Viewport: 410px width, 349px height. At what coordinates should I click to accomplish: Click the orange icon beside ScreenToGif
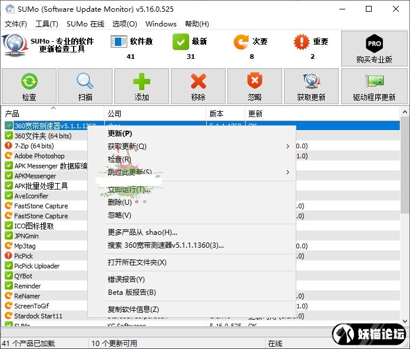pos(9,305)
